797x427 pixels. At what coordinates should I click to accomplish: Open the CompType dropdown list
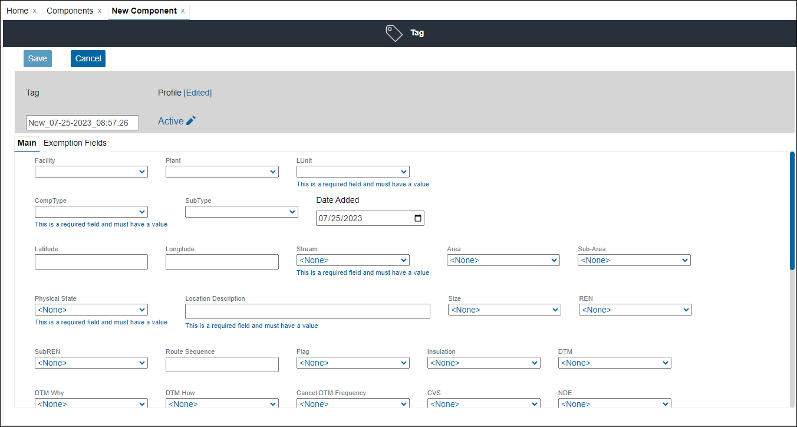[91, 212]
